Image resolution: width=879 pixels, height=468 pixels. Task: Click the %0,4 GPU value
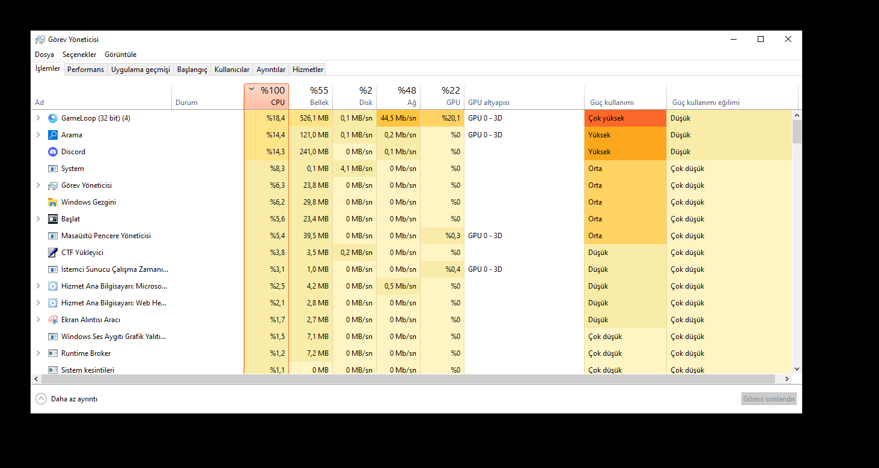click(442, 269)
